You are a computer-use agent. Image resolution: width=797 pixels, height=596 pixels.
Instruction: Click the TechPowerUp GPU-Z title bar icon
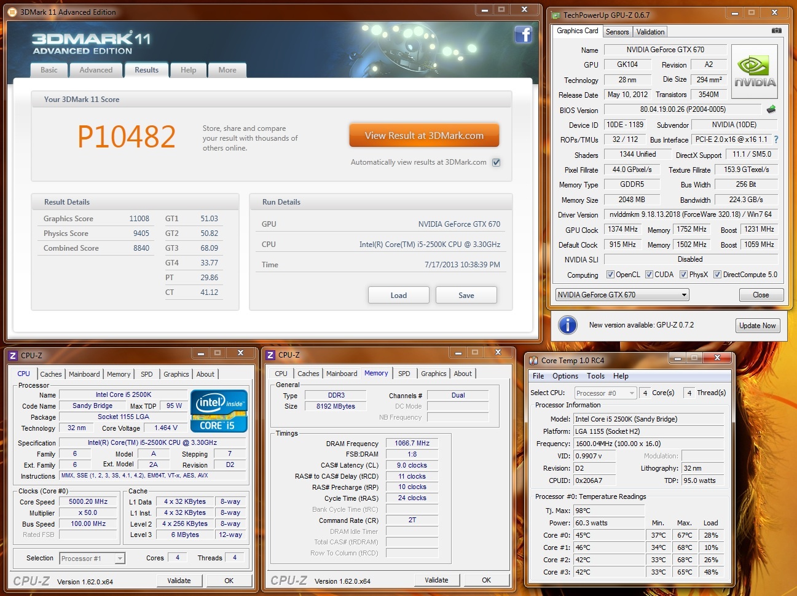[x=556, y=15]
